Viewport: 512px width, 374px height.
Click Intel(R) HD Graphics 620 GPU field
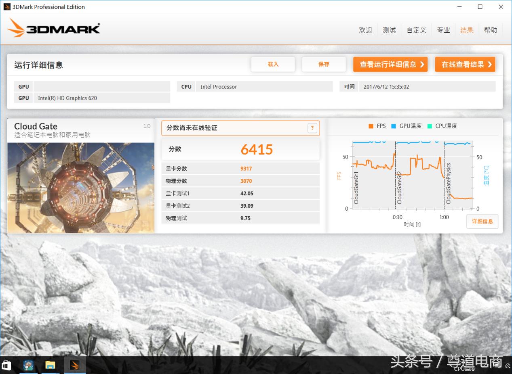pyautogui.click(x=102, y=98)
